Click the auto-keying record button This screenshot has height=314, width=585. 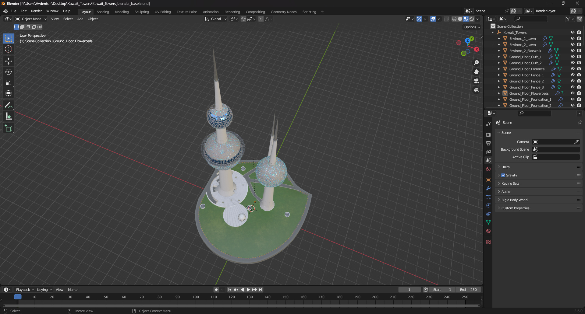[x=216, y=290]
